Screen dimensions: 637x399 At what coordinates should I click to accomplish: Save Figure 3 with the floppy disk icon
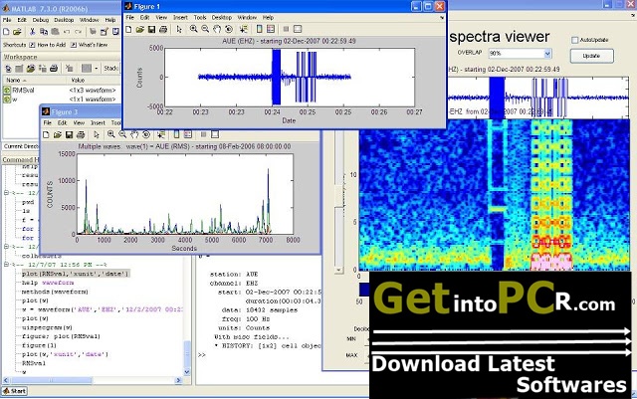tap(69, 134)
